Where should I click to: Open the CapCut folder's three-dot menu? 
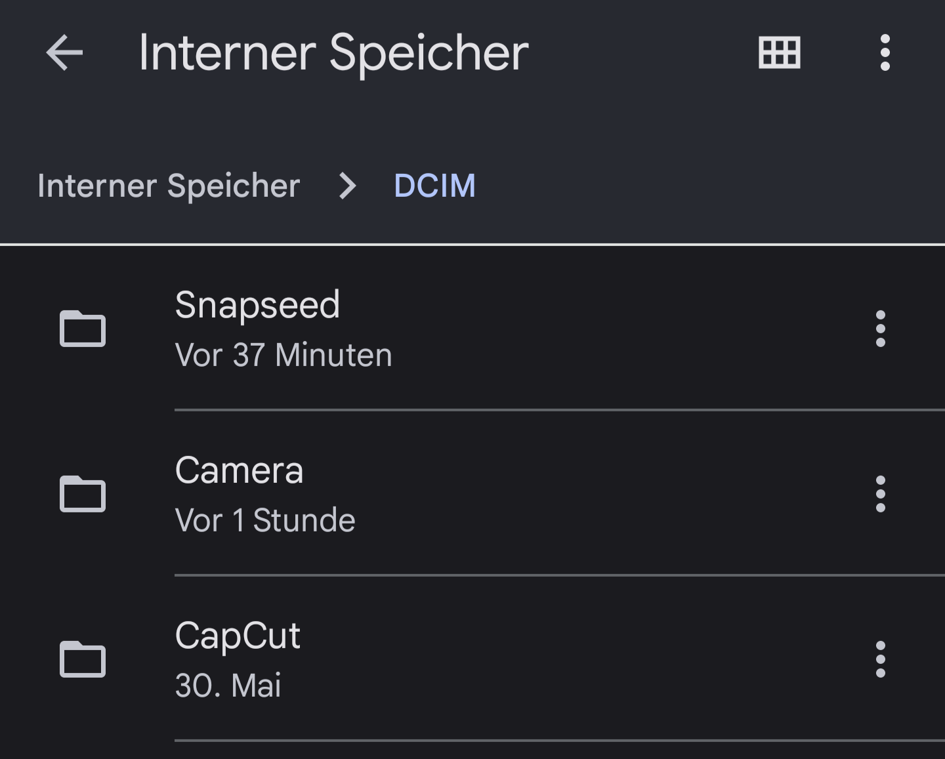[x=880, y=659]
